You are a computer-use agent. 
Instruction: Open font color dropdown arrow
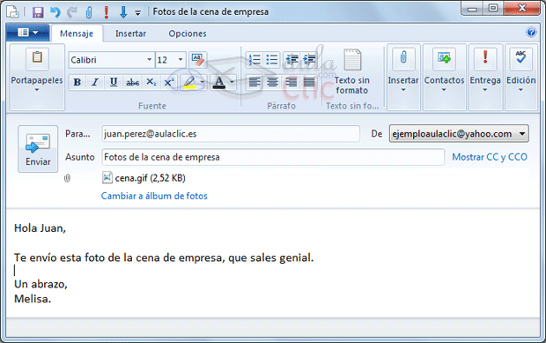point(232,82)
